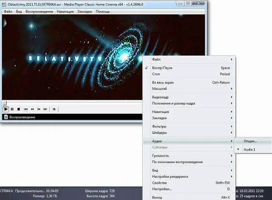Expand the Видеокадр submenu
The width and height of the screenshot is (272, 200).
tap(189, 97)
